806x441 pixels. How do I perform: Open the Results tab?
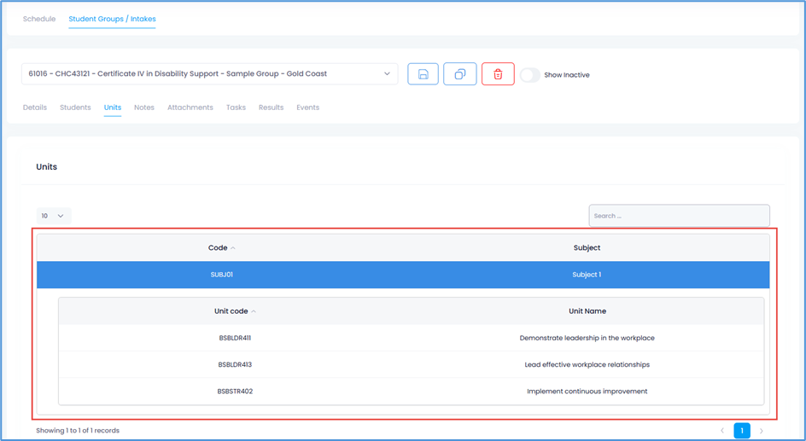[271, 107]
